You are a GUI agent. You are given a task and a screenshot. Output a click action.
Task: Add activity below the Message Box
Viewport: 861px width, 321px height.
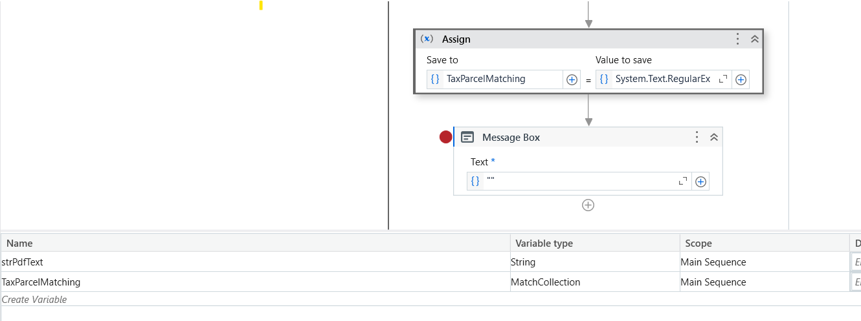pos(588,205)
